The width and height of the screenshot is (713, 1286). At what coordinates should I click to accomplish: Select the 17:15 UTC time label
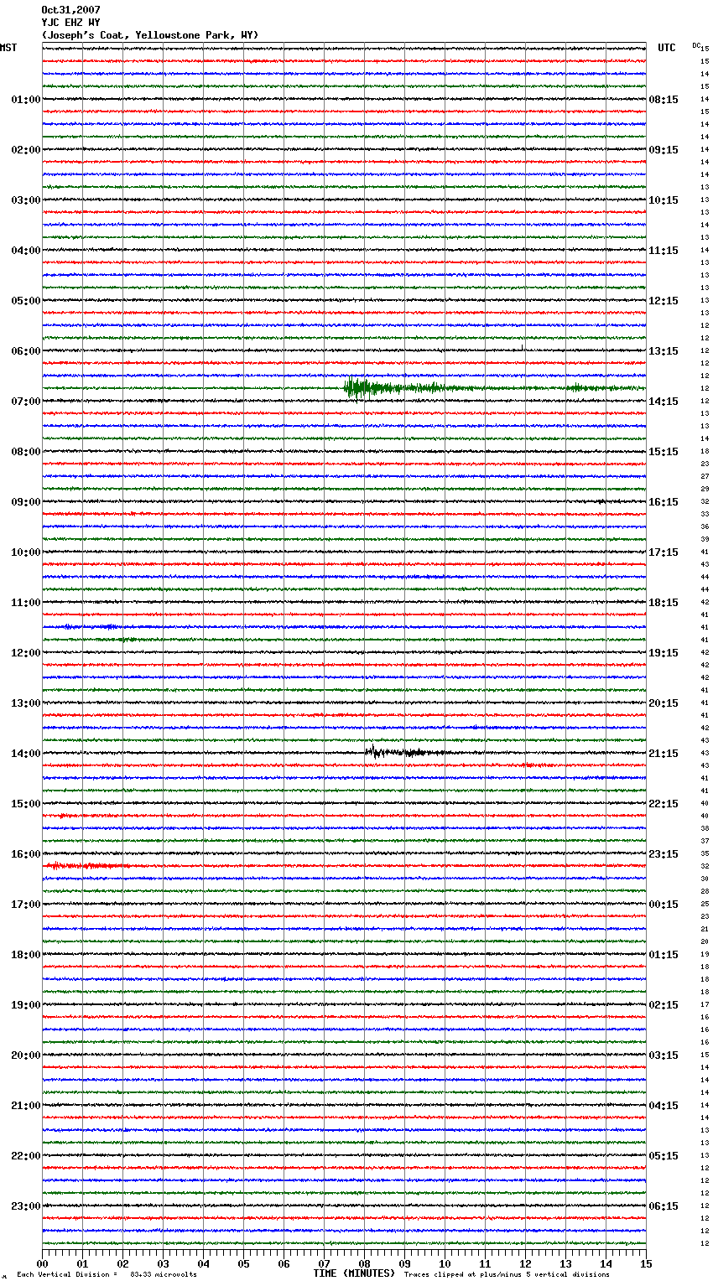click(664, 552)
